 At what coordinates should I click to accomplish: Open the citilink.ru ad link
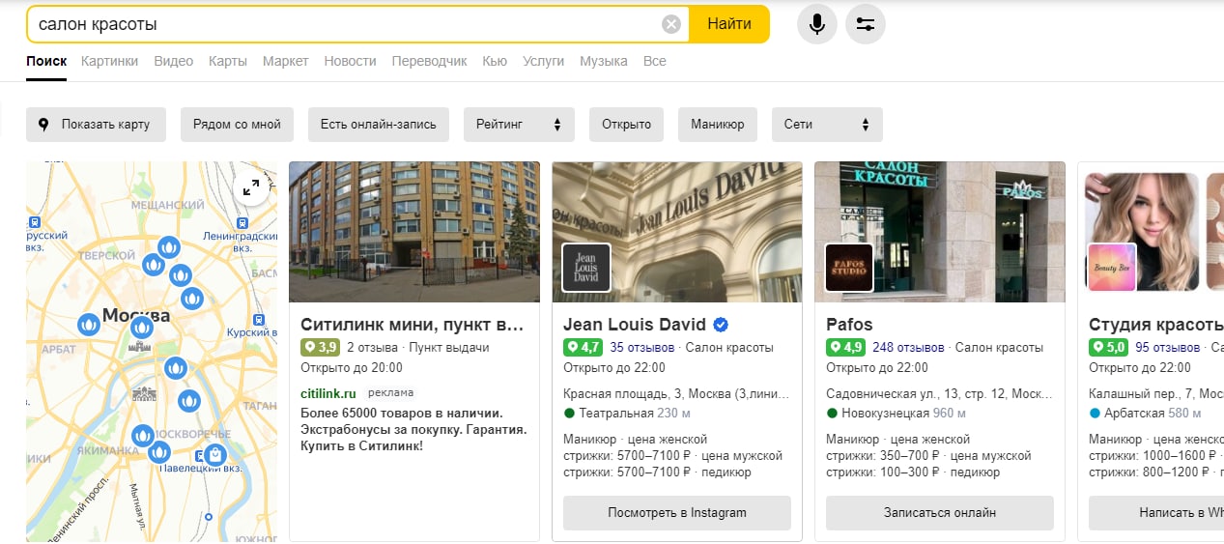click(x=328, y=393)
